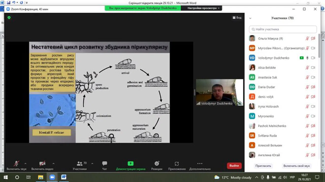Click camera-off icon for Ольга Макуха
The width and height of the screenshot is (325, 182).
(313, 38)
